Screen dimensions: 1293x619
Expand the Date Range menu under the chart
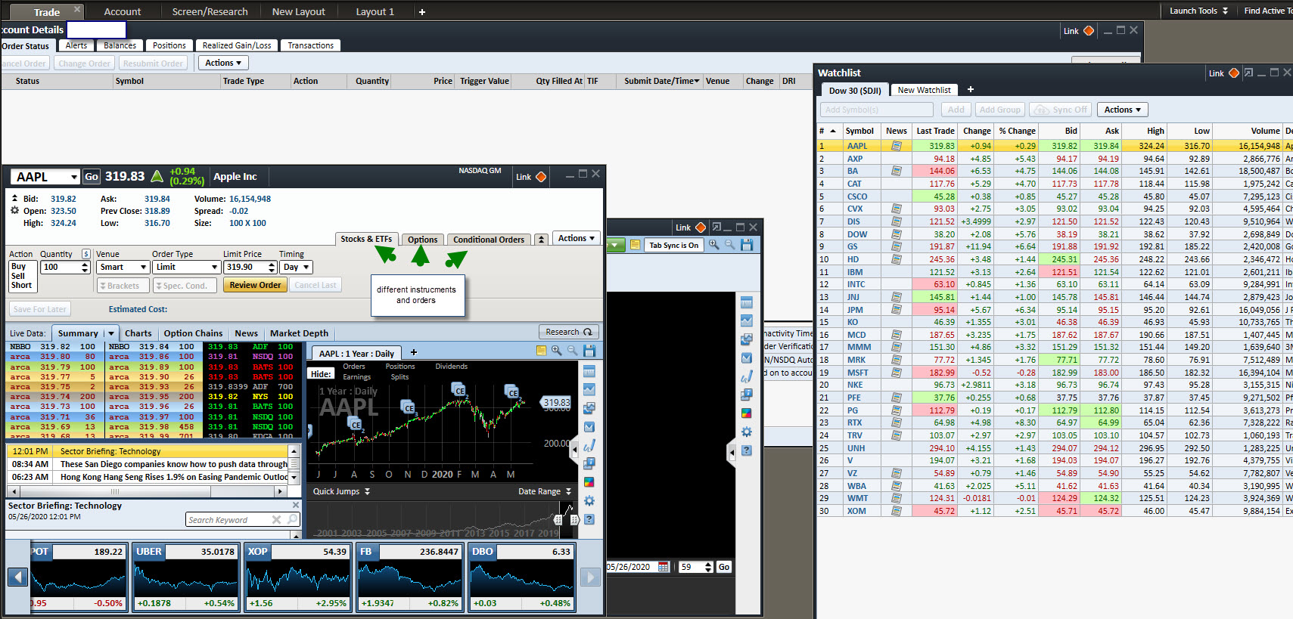[x=545, y=491]
